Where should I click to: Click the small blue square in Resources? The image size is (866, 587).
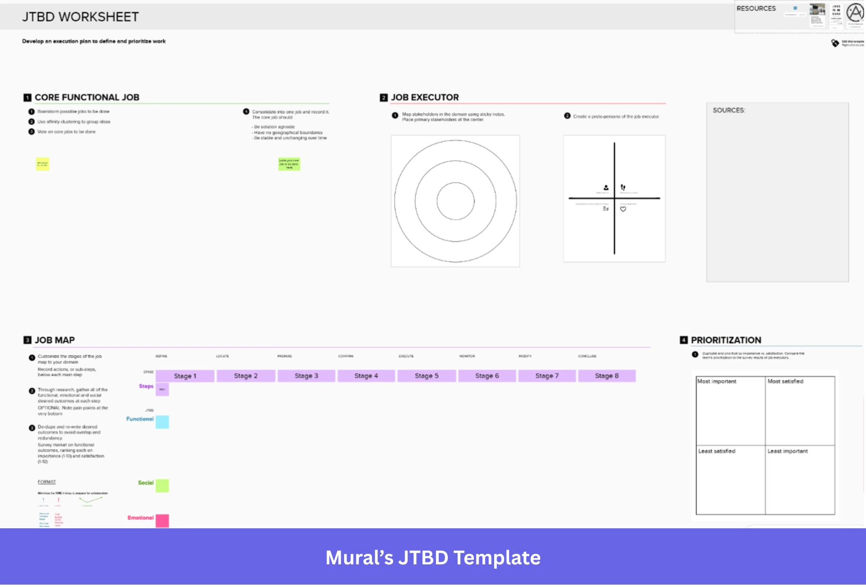pos(795,8)
